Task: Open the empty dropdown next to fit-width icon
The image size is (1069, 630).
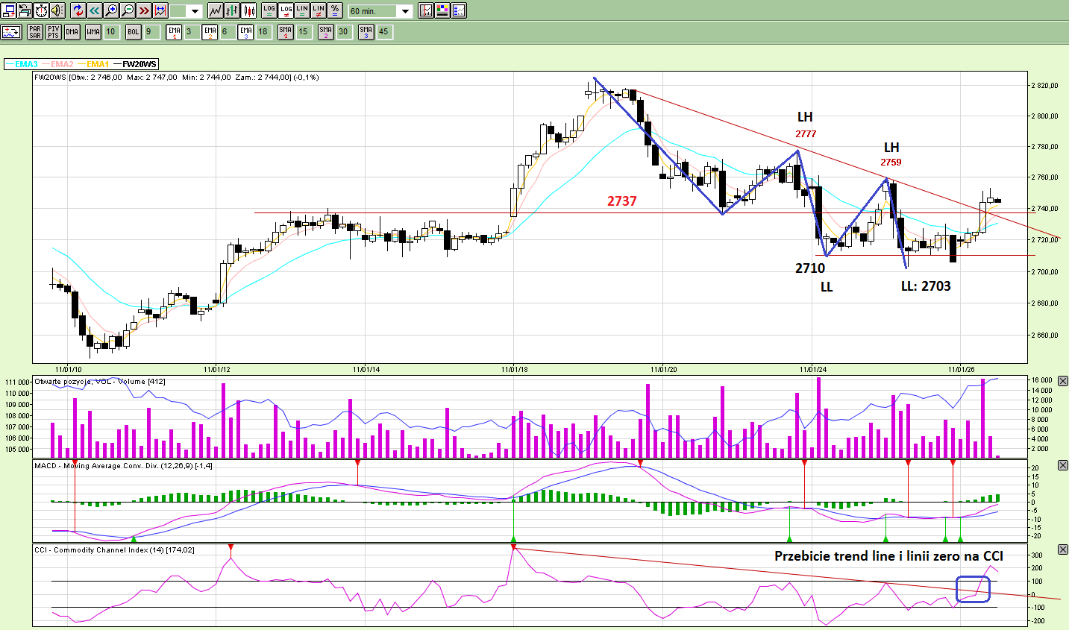Action: click(x=195, y=11)
